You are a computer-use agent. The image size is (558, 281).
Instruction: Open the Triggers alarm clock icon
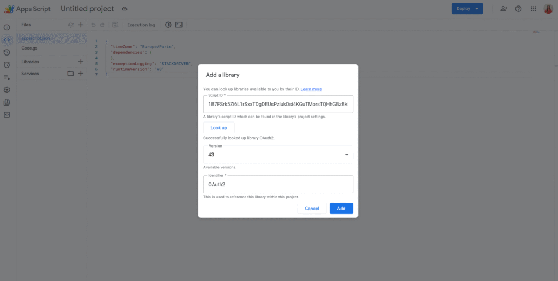point(7,65)
